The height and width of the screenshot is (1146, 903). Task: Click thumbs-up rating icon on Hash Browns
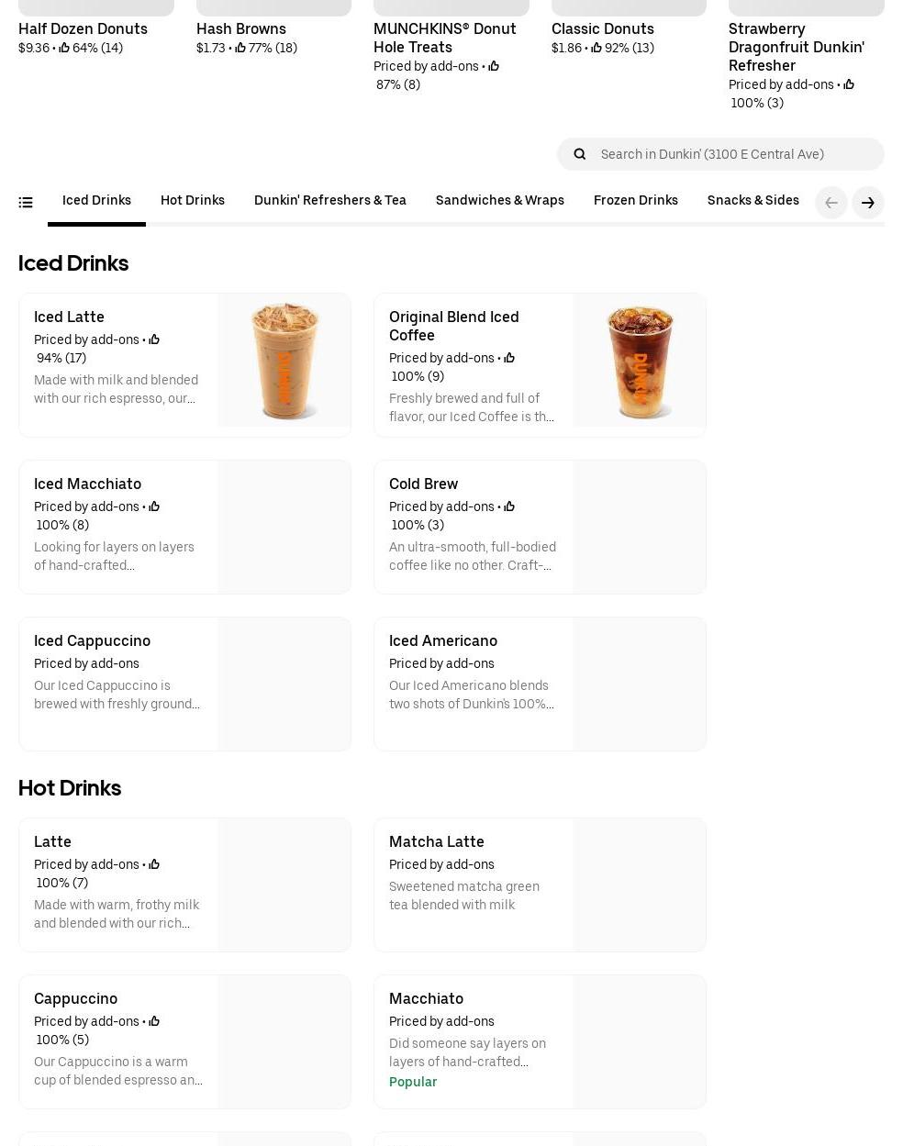[240, 49]
